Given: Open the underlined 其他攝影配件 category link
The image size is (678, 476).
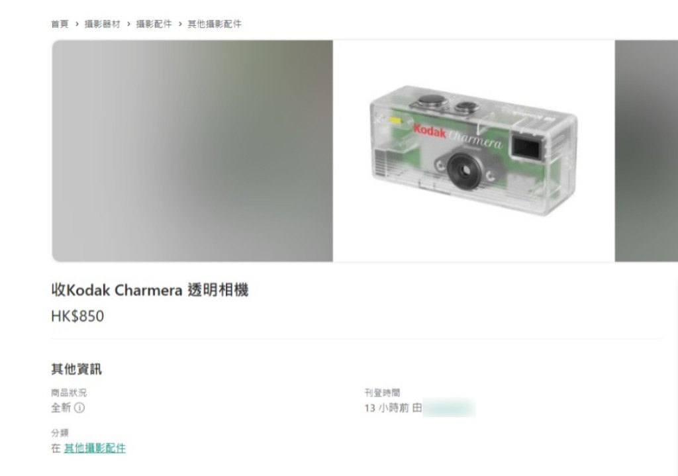Looking at the screenshot, I should click(95, 448).
